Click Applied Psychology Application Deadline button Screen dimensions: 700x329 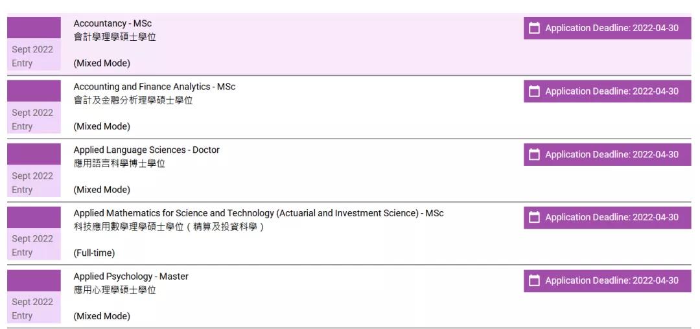coord(607,281)
